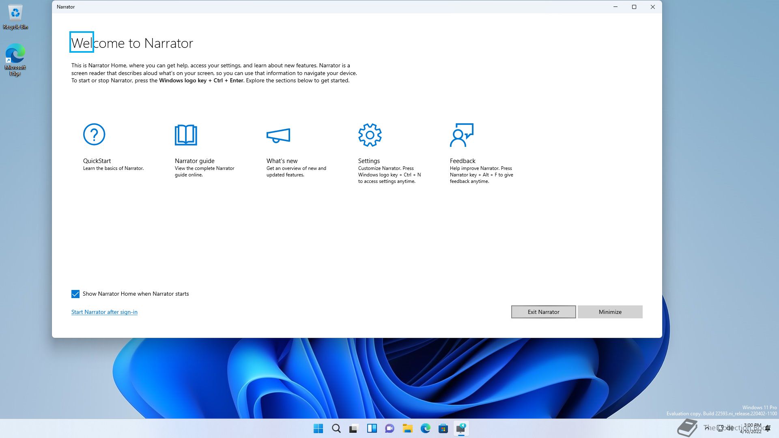The image size is (779, 438).
Task: Open the Narrator guide book icon
Action: 186,135
